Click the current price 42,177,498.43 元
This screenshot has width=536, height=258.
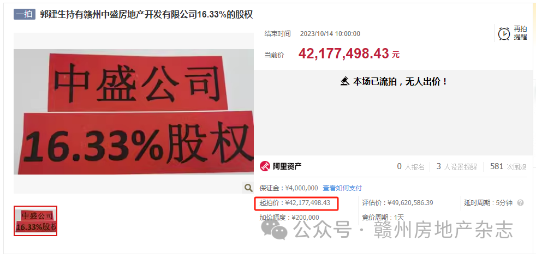click(349, 53)
